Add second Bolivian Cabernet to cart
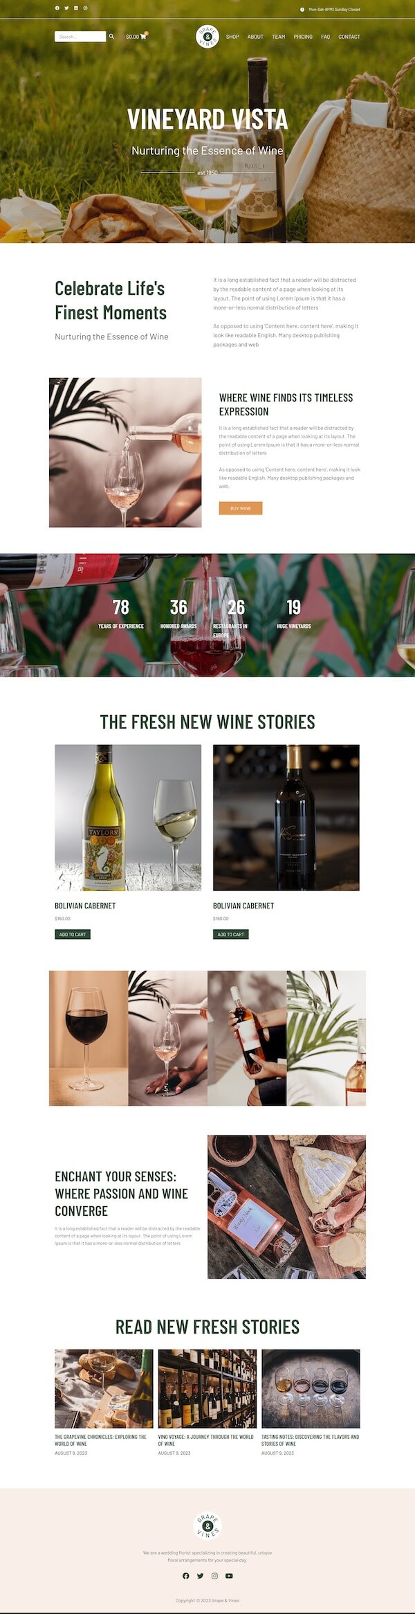This screenshot has height=1614, width=415. coord(231,934)
